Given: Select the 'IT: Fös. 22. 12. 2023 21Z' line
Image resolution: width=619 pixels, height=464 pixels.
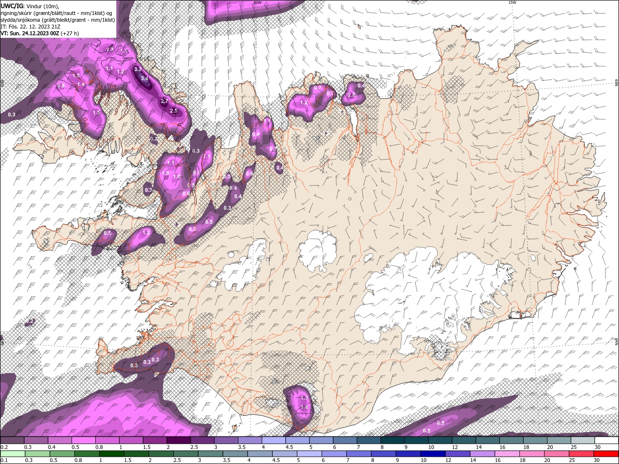Looking at the screenshot, I should [30, 27].
